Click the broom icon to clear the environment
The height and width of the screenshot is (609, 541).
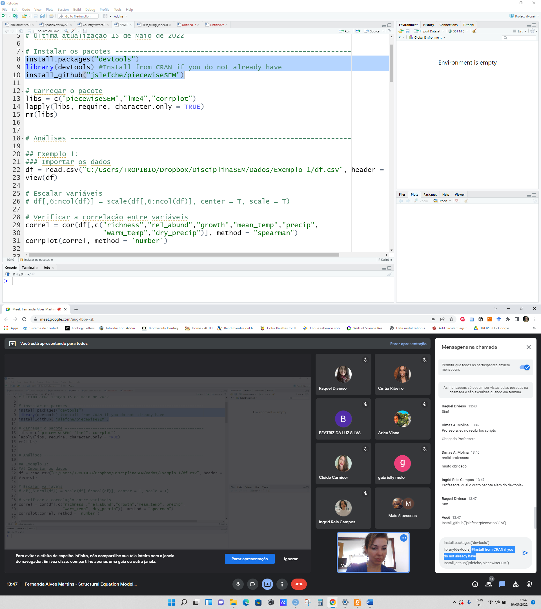click(475, 31)
